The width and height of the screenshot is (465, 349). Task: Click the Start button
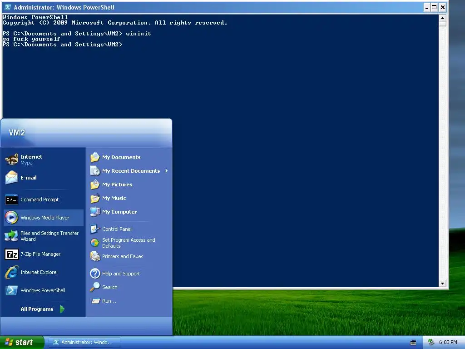[x=22, y=342]
